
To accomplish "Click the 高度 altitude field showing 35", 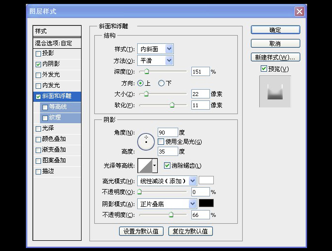I will (168, 151).
